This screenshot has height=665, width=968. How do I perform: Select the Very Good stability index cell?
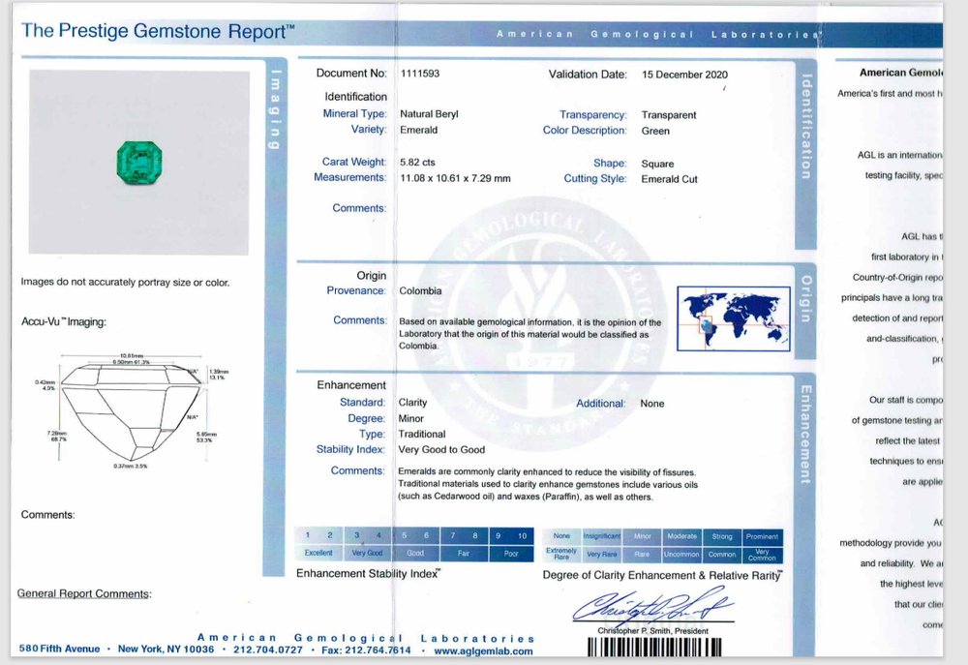pos(367,553)
